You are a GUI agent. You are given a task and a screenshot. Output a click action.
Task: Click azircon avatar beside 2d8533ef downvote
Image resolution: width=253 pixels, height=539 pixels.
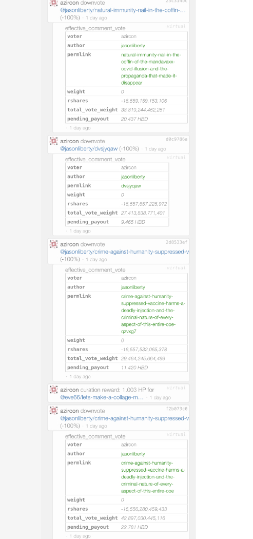[x=53, y=244]
